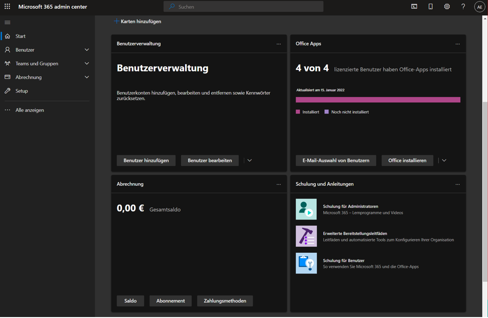Expand the Benutzer navigation section

pyautogui.click(x=87, y=50)
